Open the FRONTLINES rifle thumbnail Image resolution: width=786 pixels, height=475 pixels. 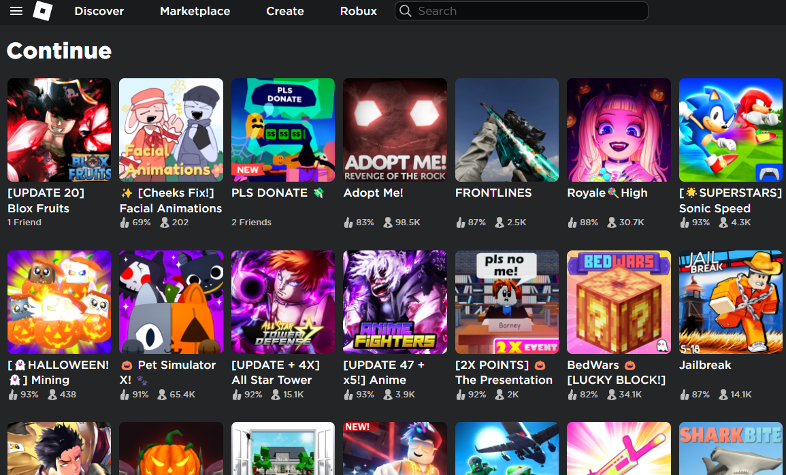(507, 130)
